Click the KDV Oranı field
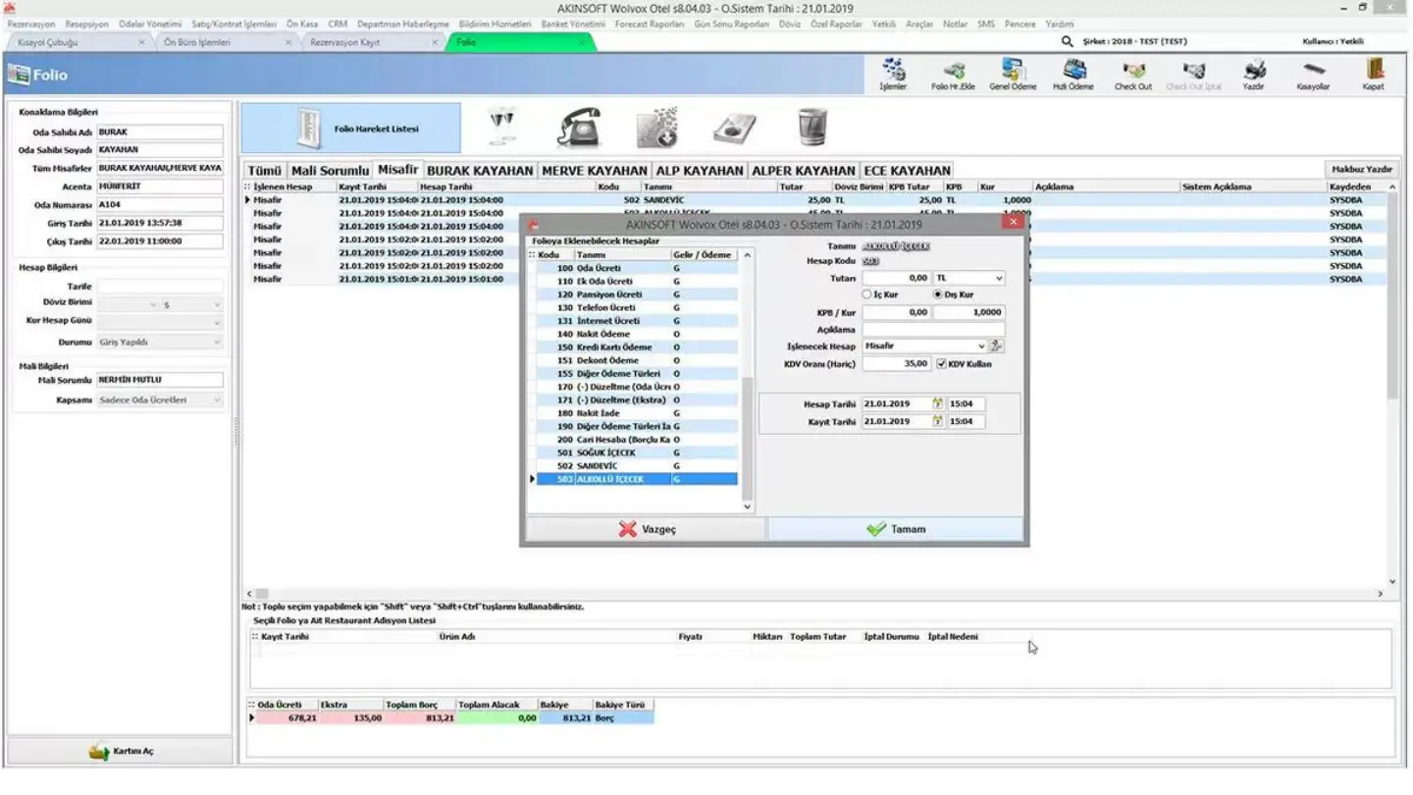The width and height of the screenshot is (1413, 795). (897, 363)
